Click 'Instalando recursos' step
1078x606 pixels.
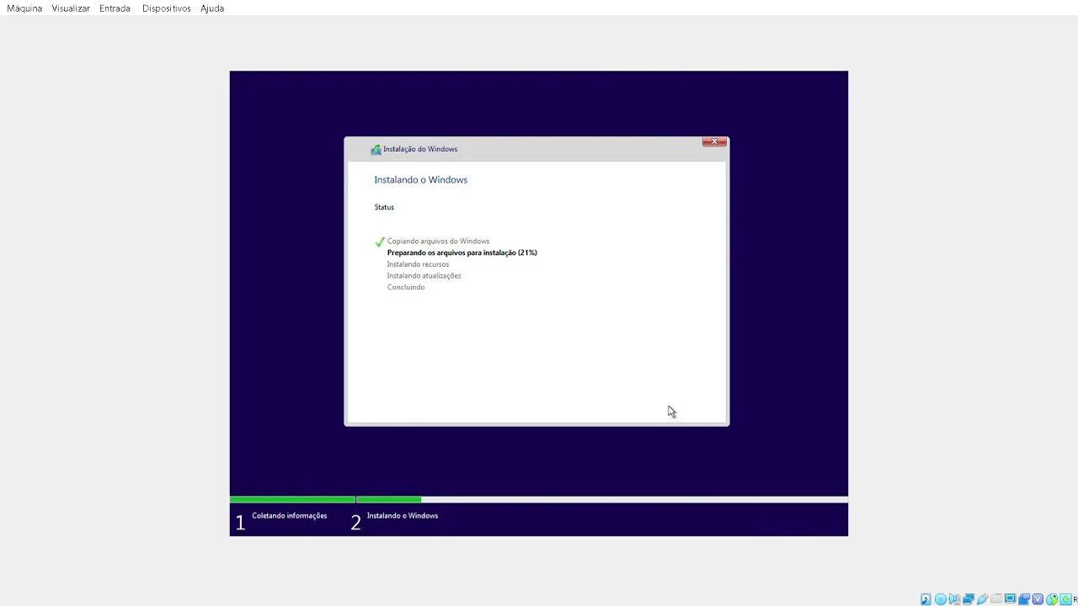418,264
